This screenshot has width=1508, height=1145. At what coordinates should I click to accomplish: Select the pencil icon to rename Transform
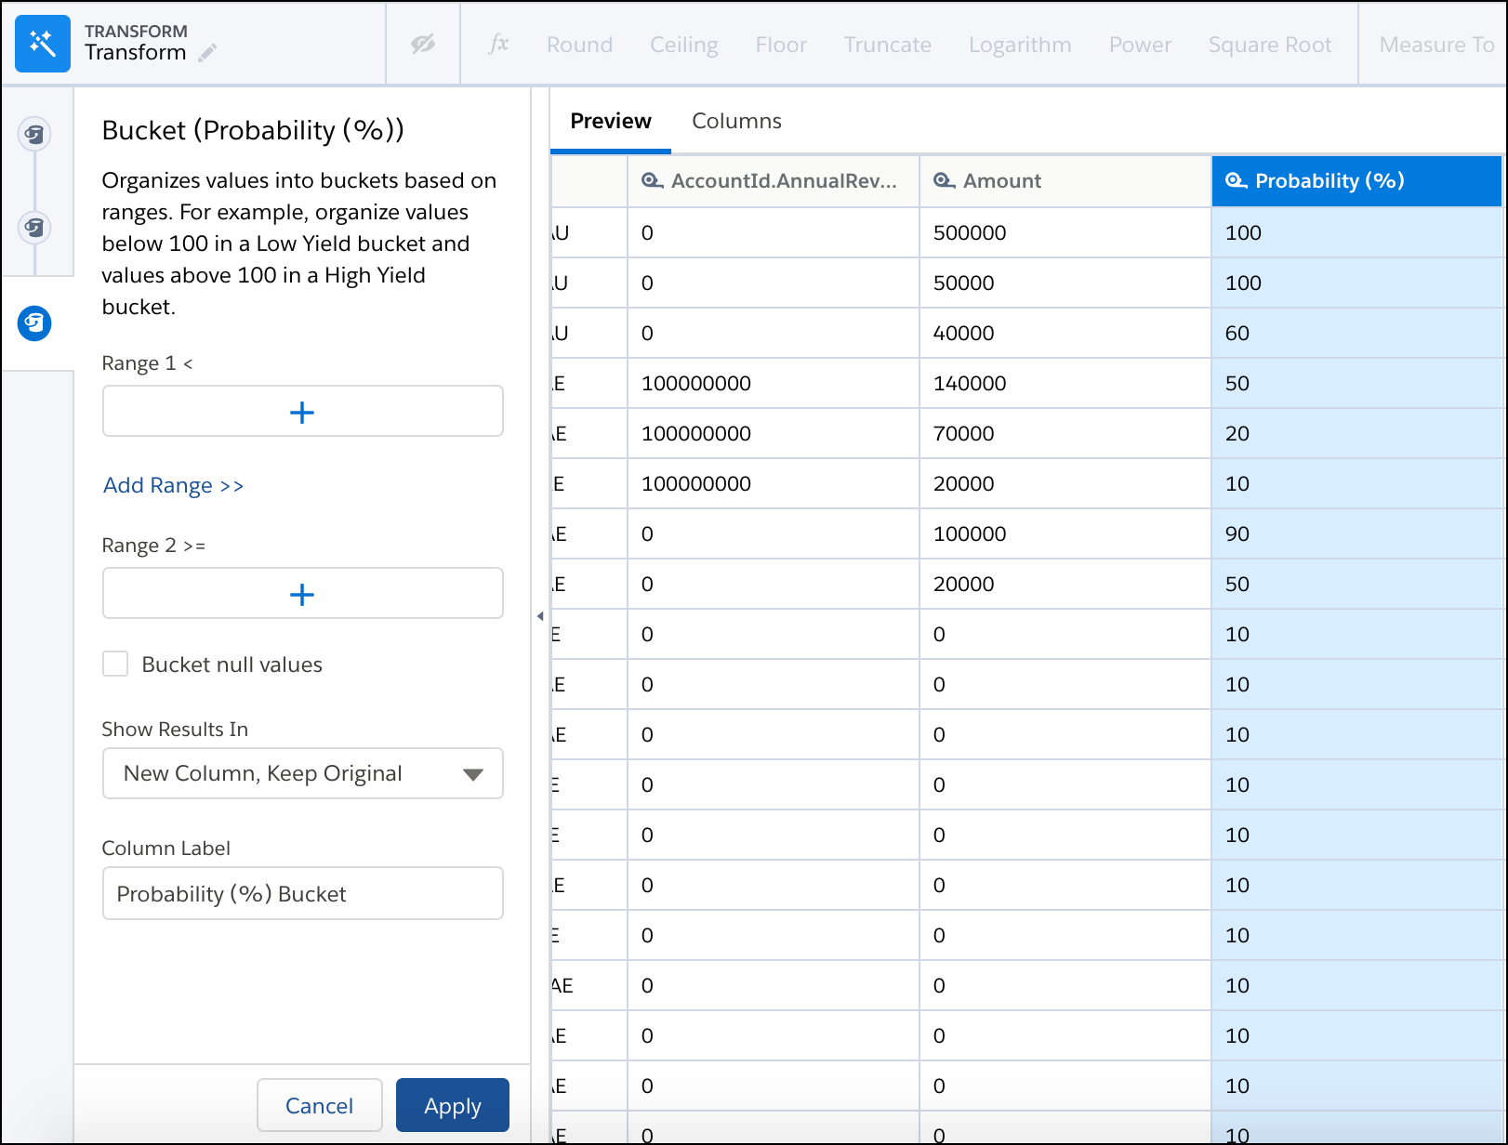click(x=208, y=53)
